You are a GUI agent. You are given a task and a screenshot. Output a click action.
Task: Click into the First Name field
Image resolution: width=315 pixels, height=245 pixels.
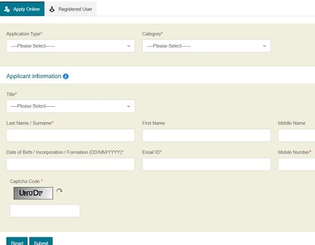[x=206, y=135]
